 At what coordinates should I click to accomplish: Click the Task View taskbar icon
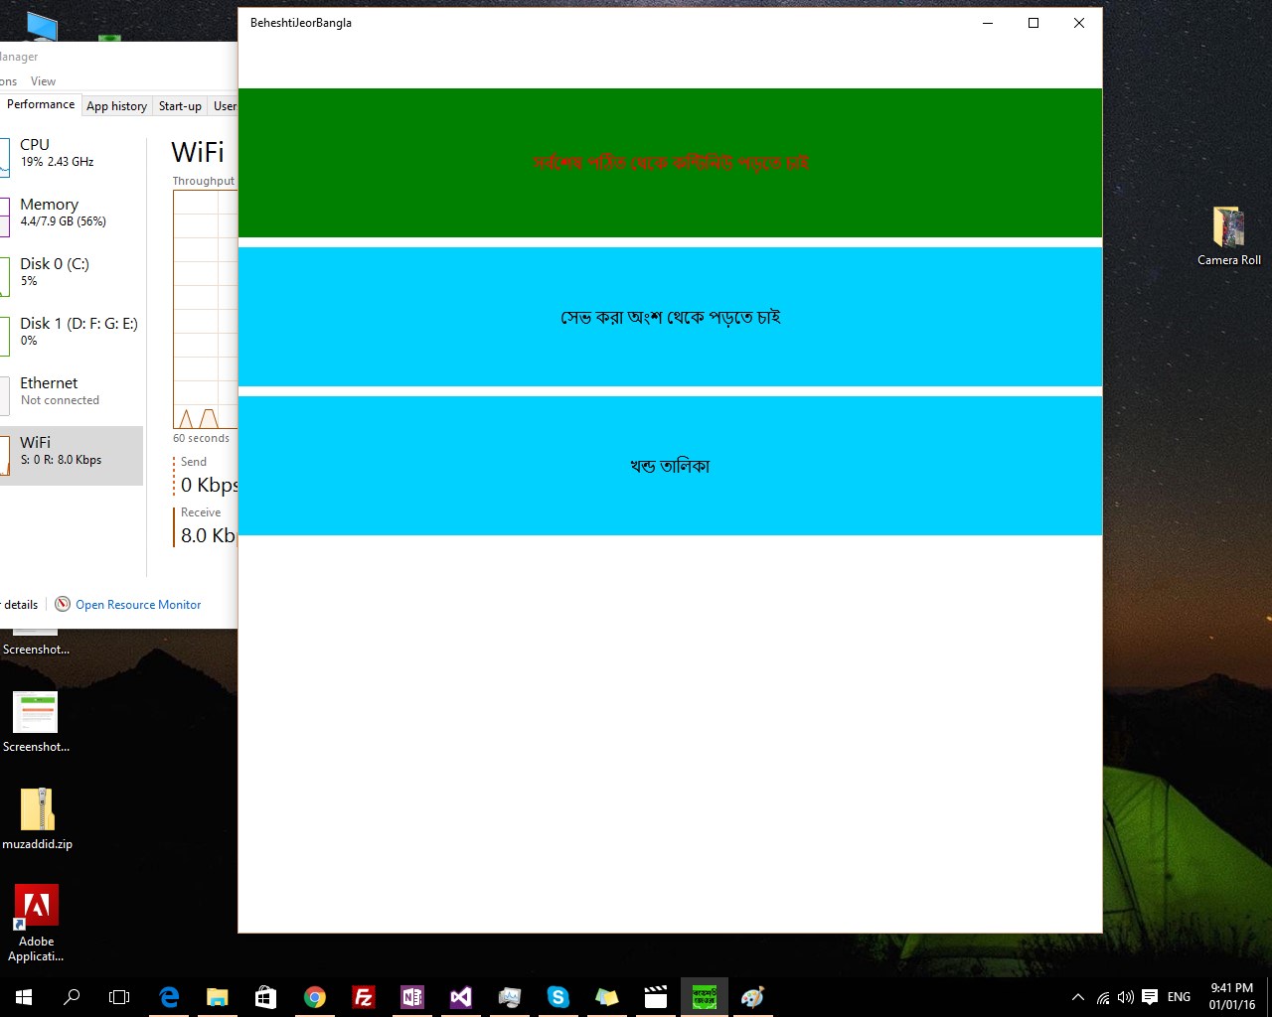pos(119,997)
